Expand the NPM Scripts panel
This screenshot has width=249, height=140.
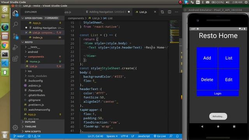(x=42, y=131)
